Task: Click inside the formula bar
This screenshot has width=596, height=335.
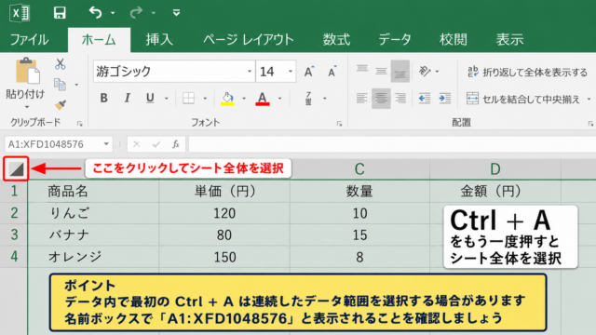Action: point(391,145)
